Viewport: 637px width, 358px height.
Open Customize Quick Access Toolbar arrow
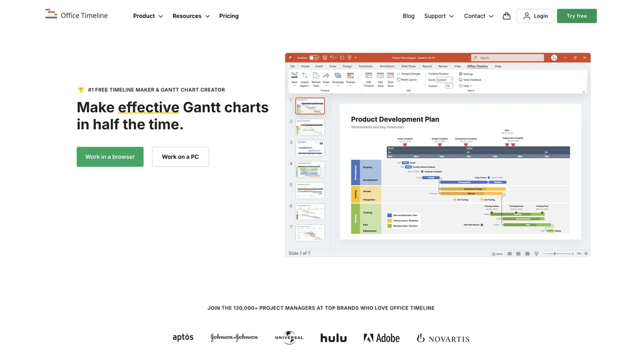click(356, 58)
